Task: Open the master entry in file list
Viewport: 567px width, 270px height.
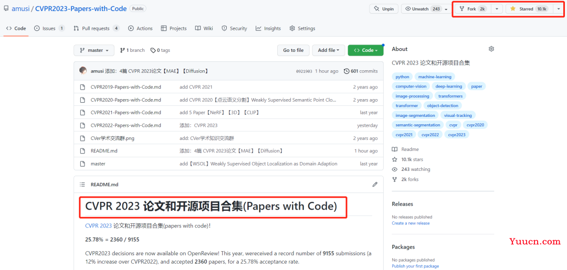Action: [98, 164]
